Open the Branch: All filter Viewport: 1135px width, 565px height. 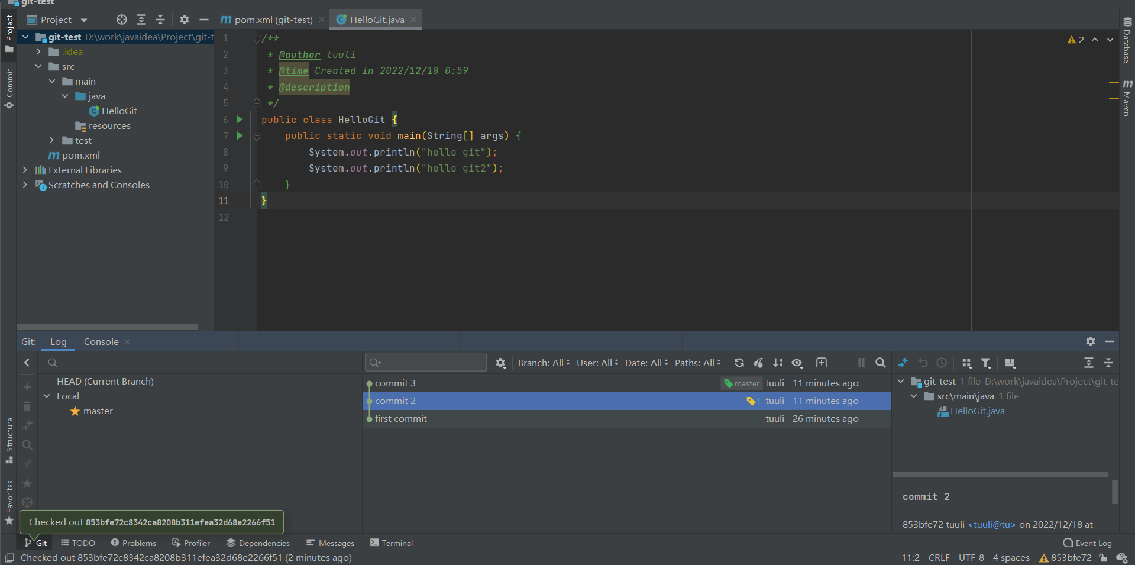pyautogui.click(x=542, y=363)
